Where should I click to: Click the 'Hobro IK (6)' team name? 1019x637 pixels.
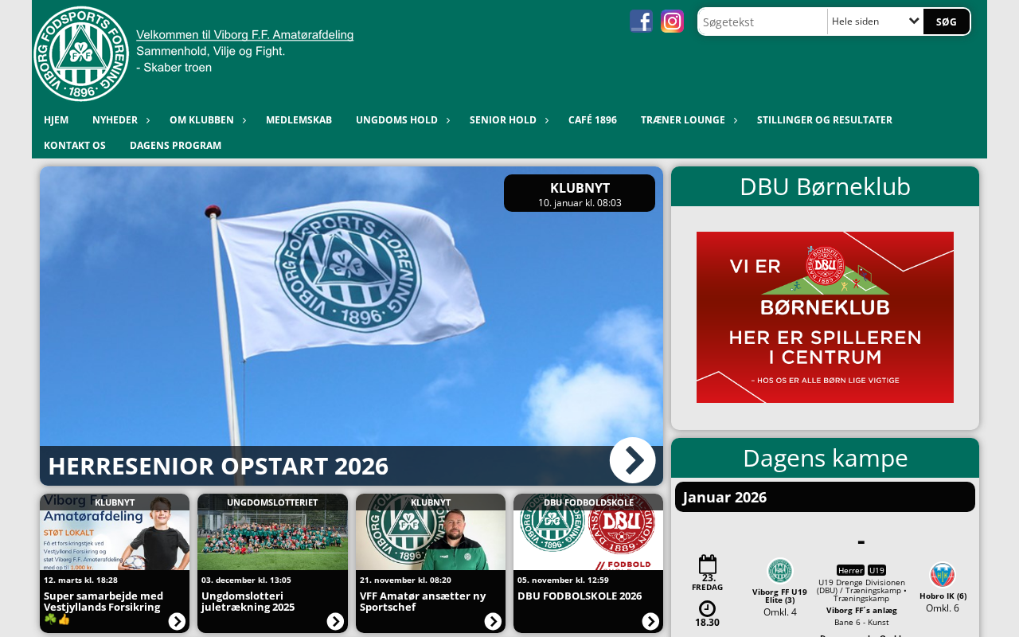coord(943,596)
